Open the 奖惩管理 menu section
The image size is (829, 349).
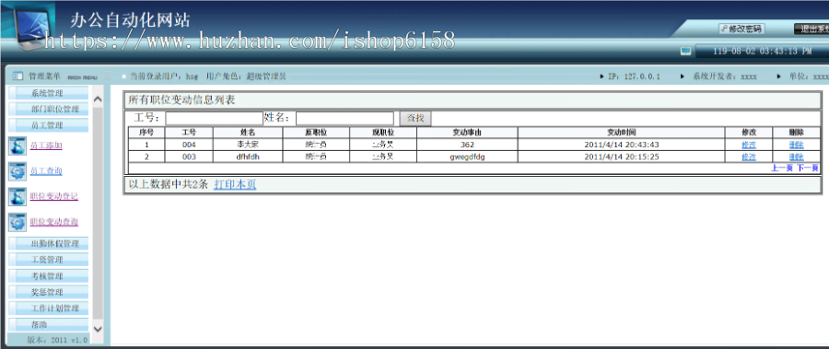click(x=48, y=292)
